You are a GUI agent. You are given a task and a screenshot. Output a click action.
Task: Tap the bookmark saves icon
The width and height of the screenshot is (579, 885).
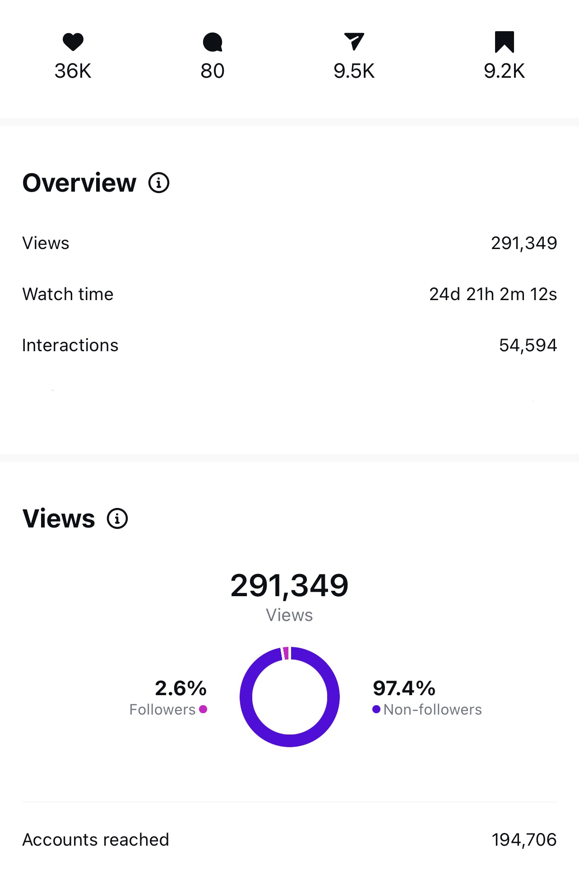click(504, 42)
